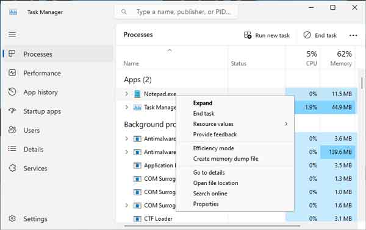The height and width of the screenshot is (230, 366).
Task: Sort by the Name column header
Action: (131, 63)
